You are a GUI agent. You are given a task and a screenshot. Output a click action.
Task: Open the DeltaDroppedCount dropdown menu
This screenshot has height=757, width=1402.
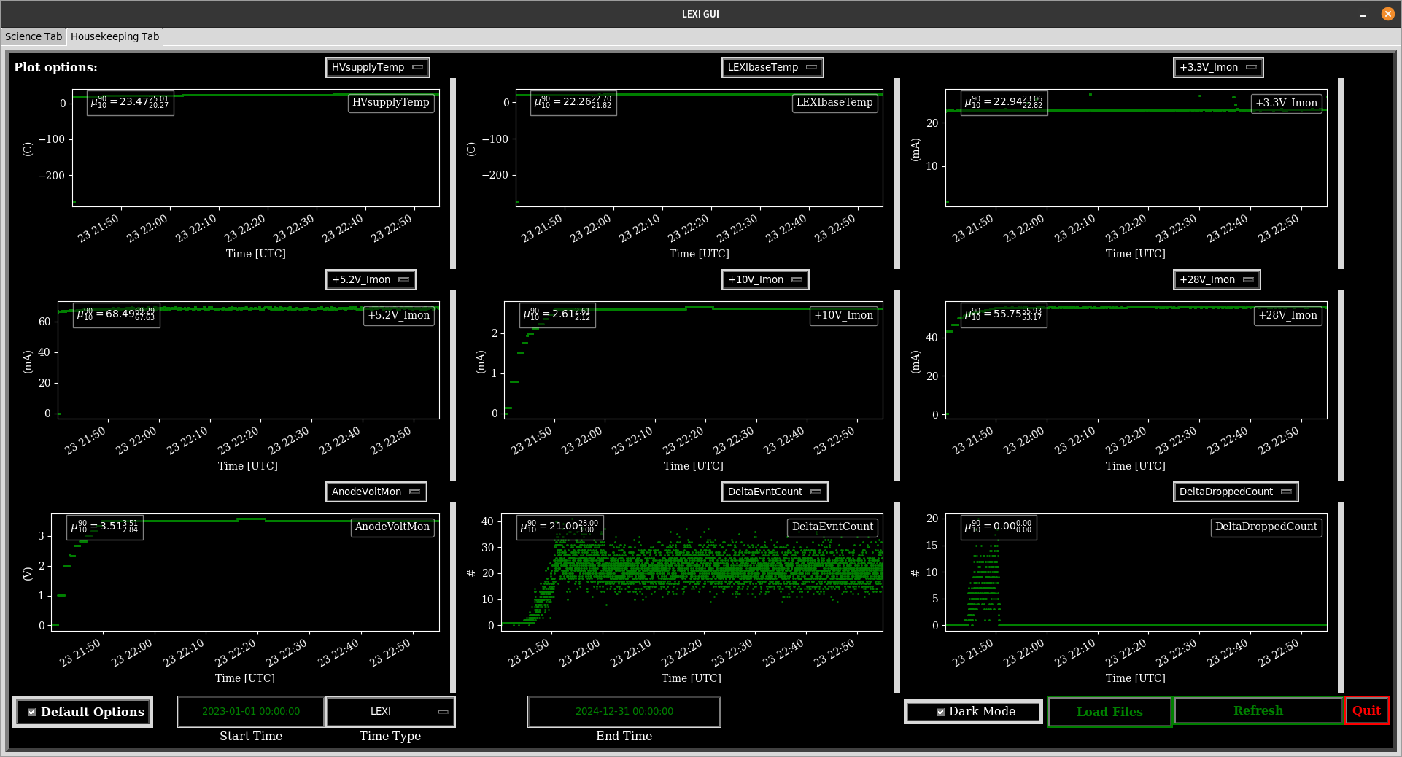pyautogui.click(x=1236, y=492)
